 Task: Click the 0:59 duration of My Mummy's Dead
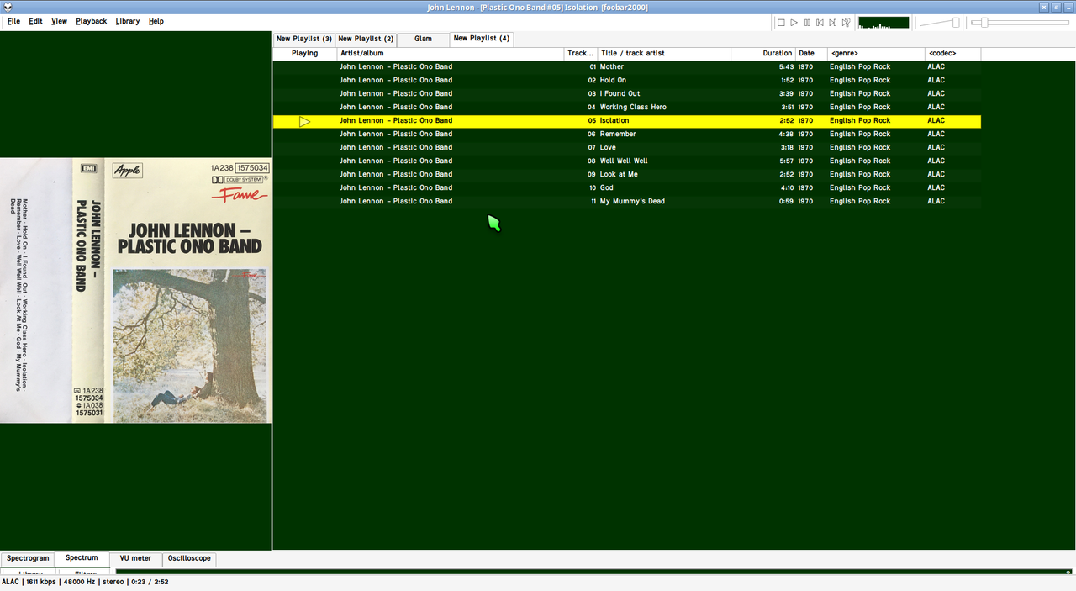tap(786, 202)
